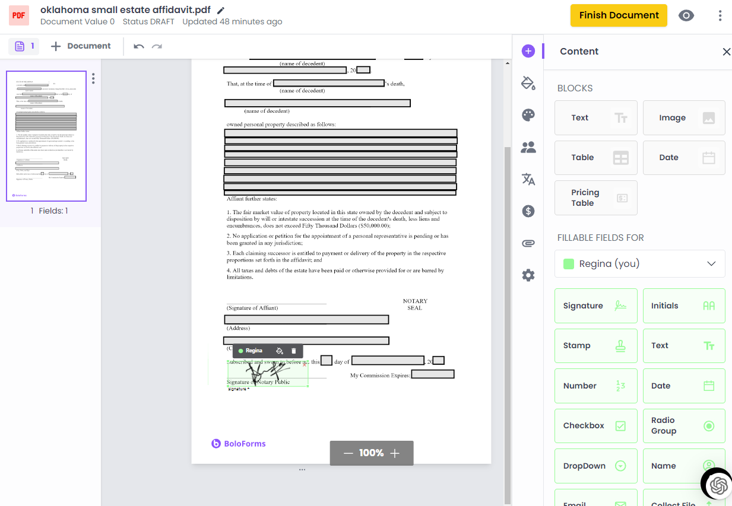Select the page 1 thumbnail
This screenshot has width=732, height=506.
[x=46, y=136]
